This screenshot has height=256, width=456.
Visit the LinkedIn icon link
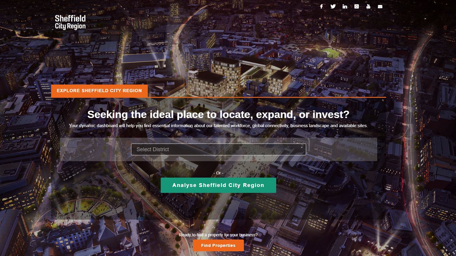345,6
